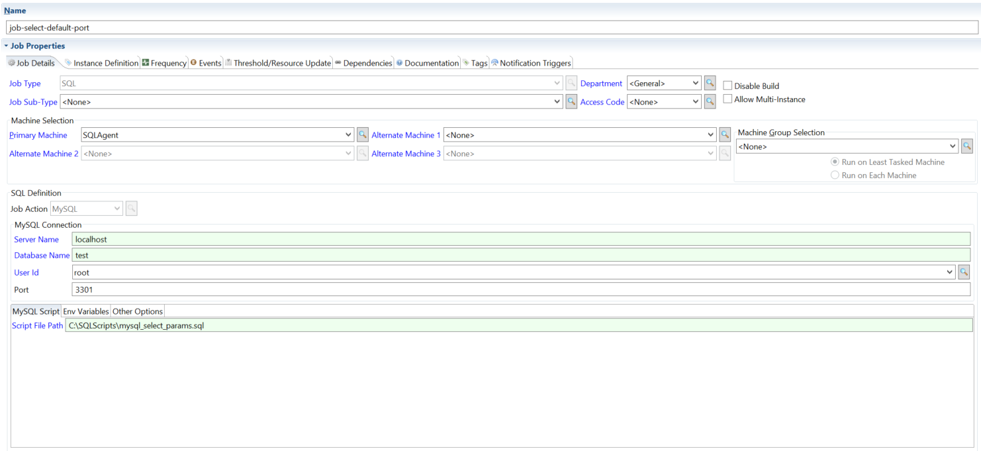
Task: Click the Access Code link label
Action: (x=602, y=102)
